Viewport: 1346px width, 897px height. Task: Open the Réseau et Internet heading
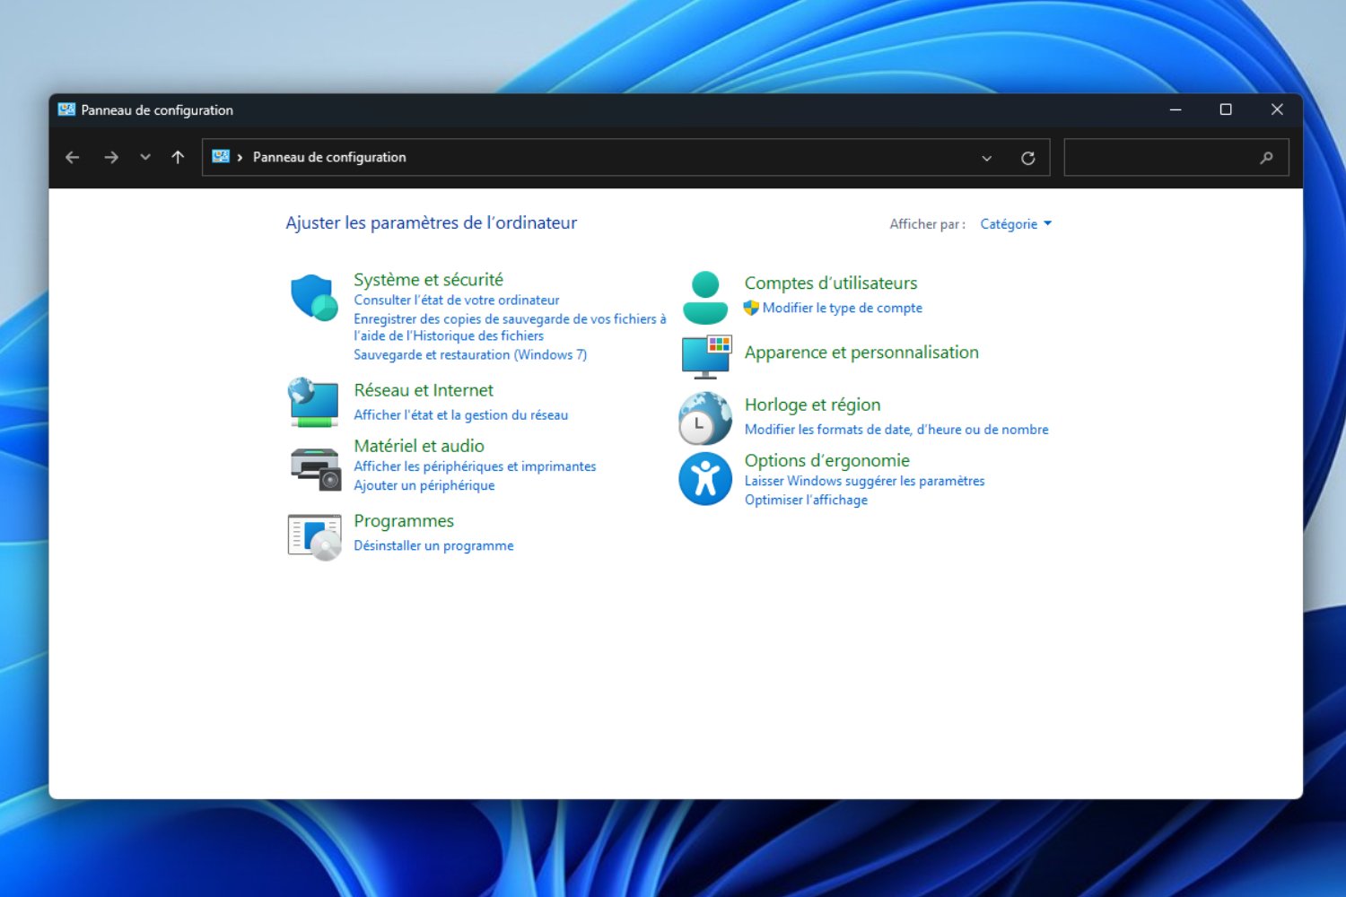coord(424,390)
